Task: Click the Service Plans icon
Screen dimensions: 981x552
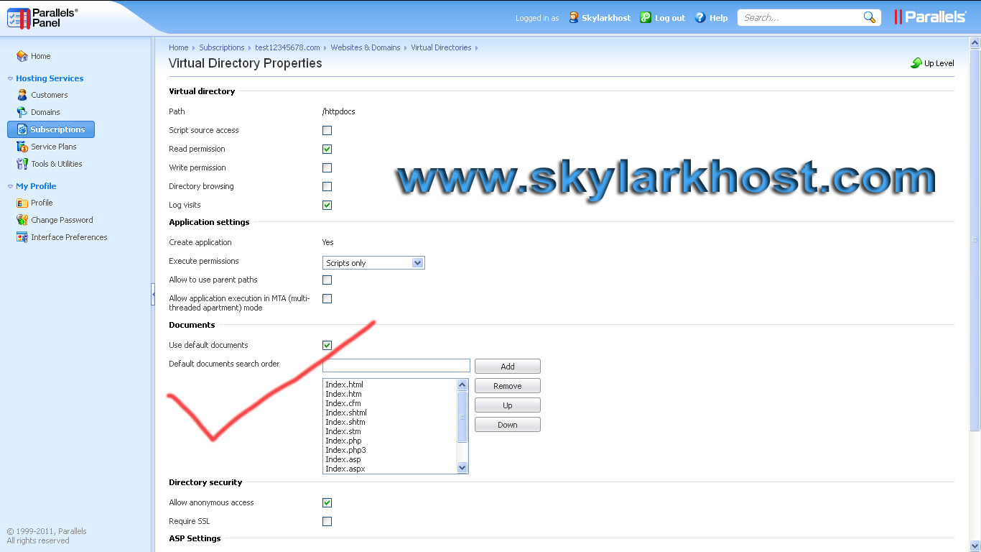Action: coord(22,147)
